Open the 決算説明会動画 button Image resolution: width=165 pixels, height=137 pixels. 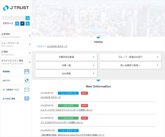click(66, 57)
